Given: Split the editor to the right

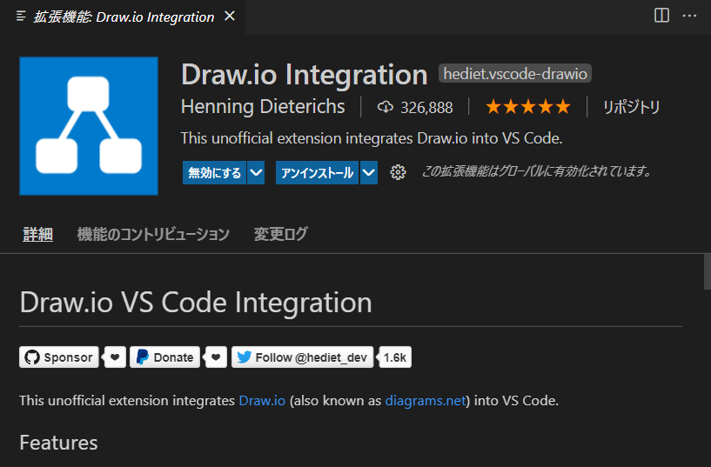Looking at the screenshot, I should point(661,16).
